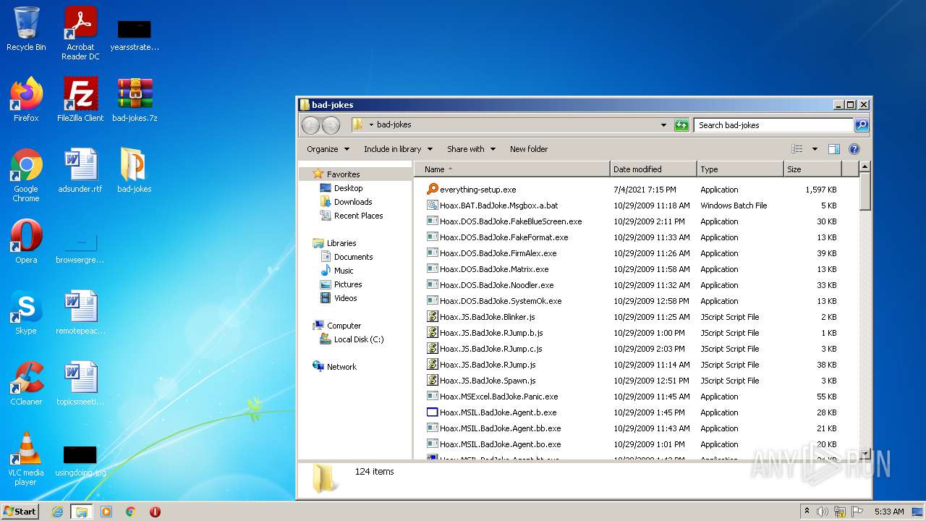
Task: Open the view options dropdown arrow
Action: pyautogui.click(x=815, y=149)
